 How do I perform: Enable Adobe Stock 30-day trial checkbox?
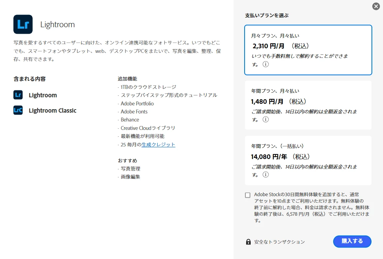[x=248, y=195]
